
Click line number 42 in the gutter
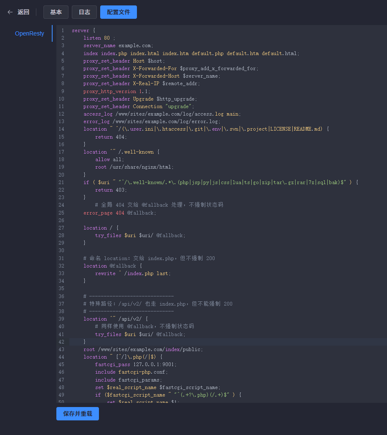click(x=61, y=342)
